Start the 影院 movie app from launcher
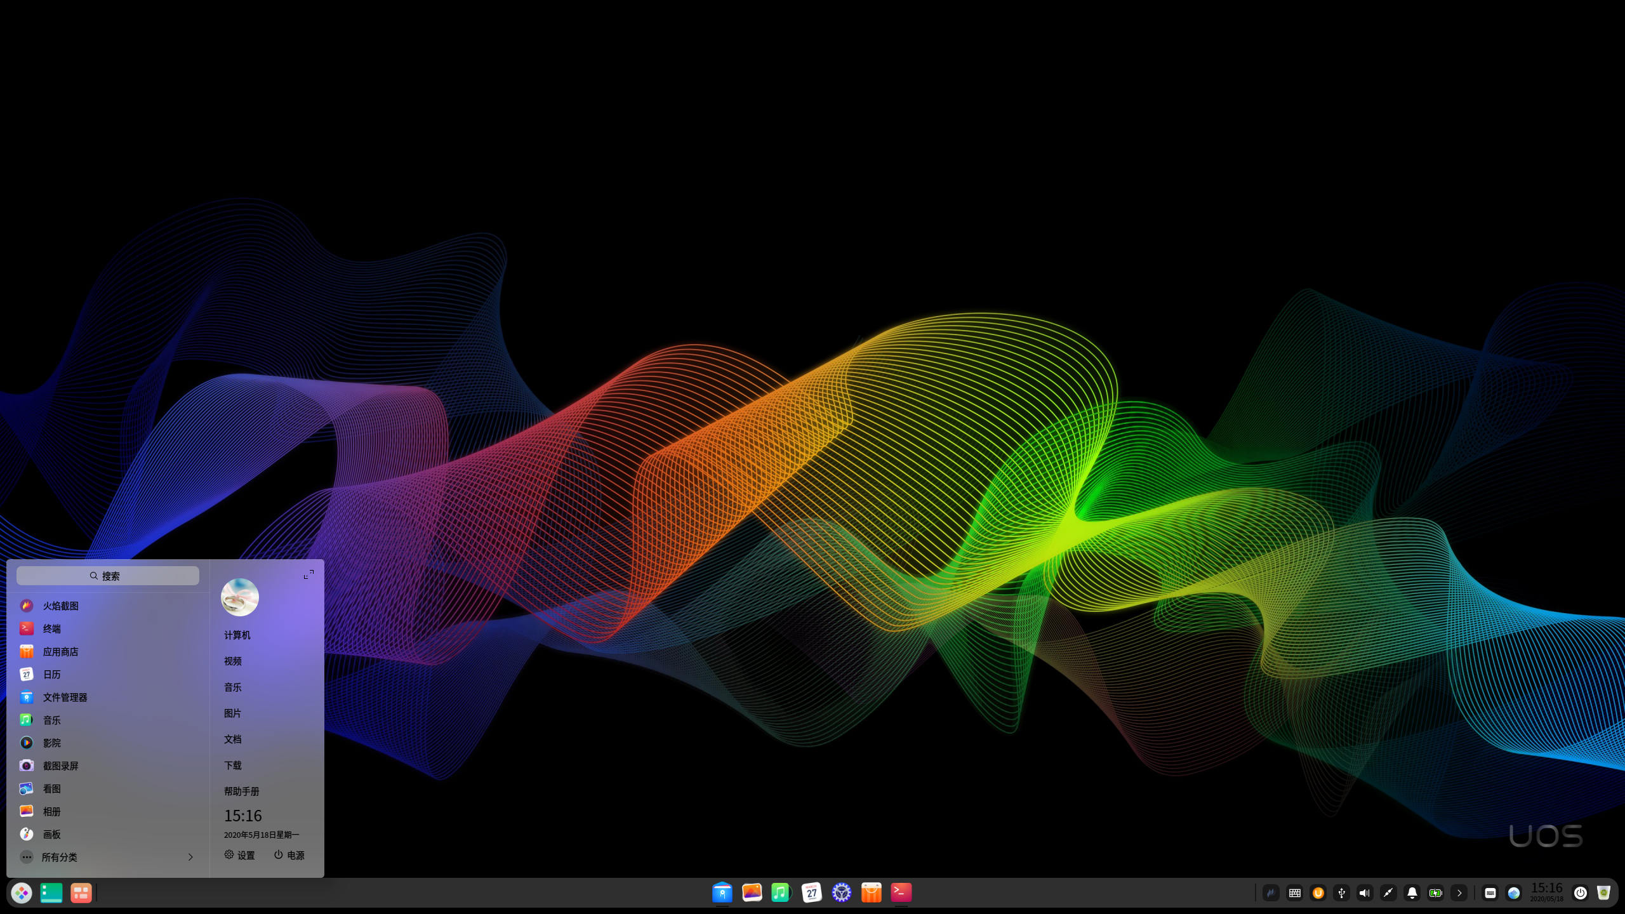Viewport: 1625px width, 914px height. click(53, 743)
